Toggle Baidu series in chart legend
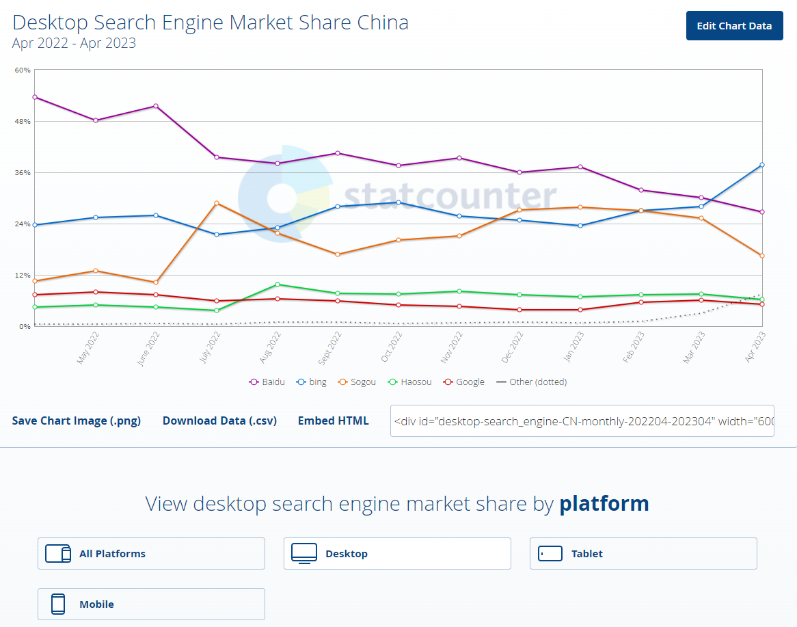Viewport: 797px width, 627px height. [267, 382]
